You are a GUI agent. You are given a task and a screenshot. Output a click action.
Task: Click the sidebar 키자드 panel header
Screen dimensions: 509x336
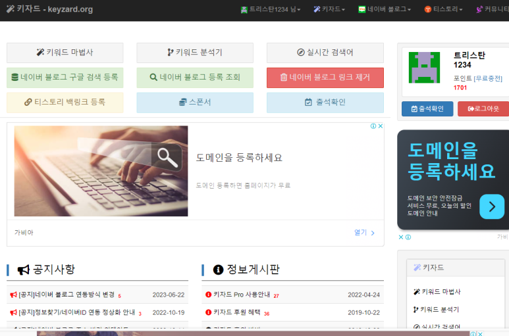click(456, 268)
